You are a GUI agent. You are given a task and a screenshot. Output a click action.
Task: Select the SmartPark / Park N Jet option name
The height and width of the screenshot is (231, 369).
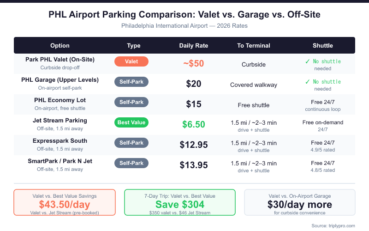pyautogui.click(x=60, y=161)
